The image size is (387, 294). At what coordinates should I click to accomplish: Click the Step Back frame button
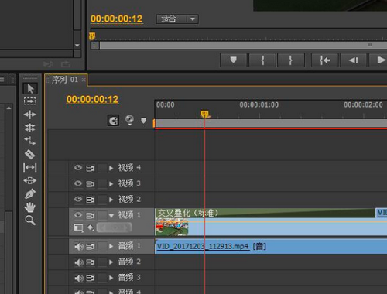354,60
